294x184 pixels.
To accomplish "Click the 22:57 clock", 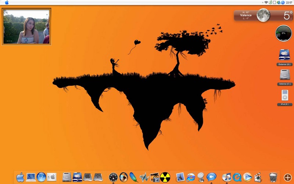I will pos(289,3).
